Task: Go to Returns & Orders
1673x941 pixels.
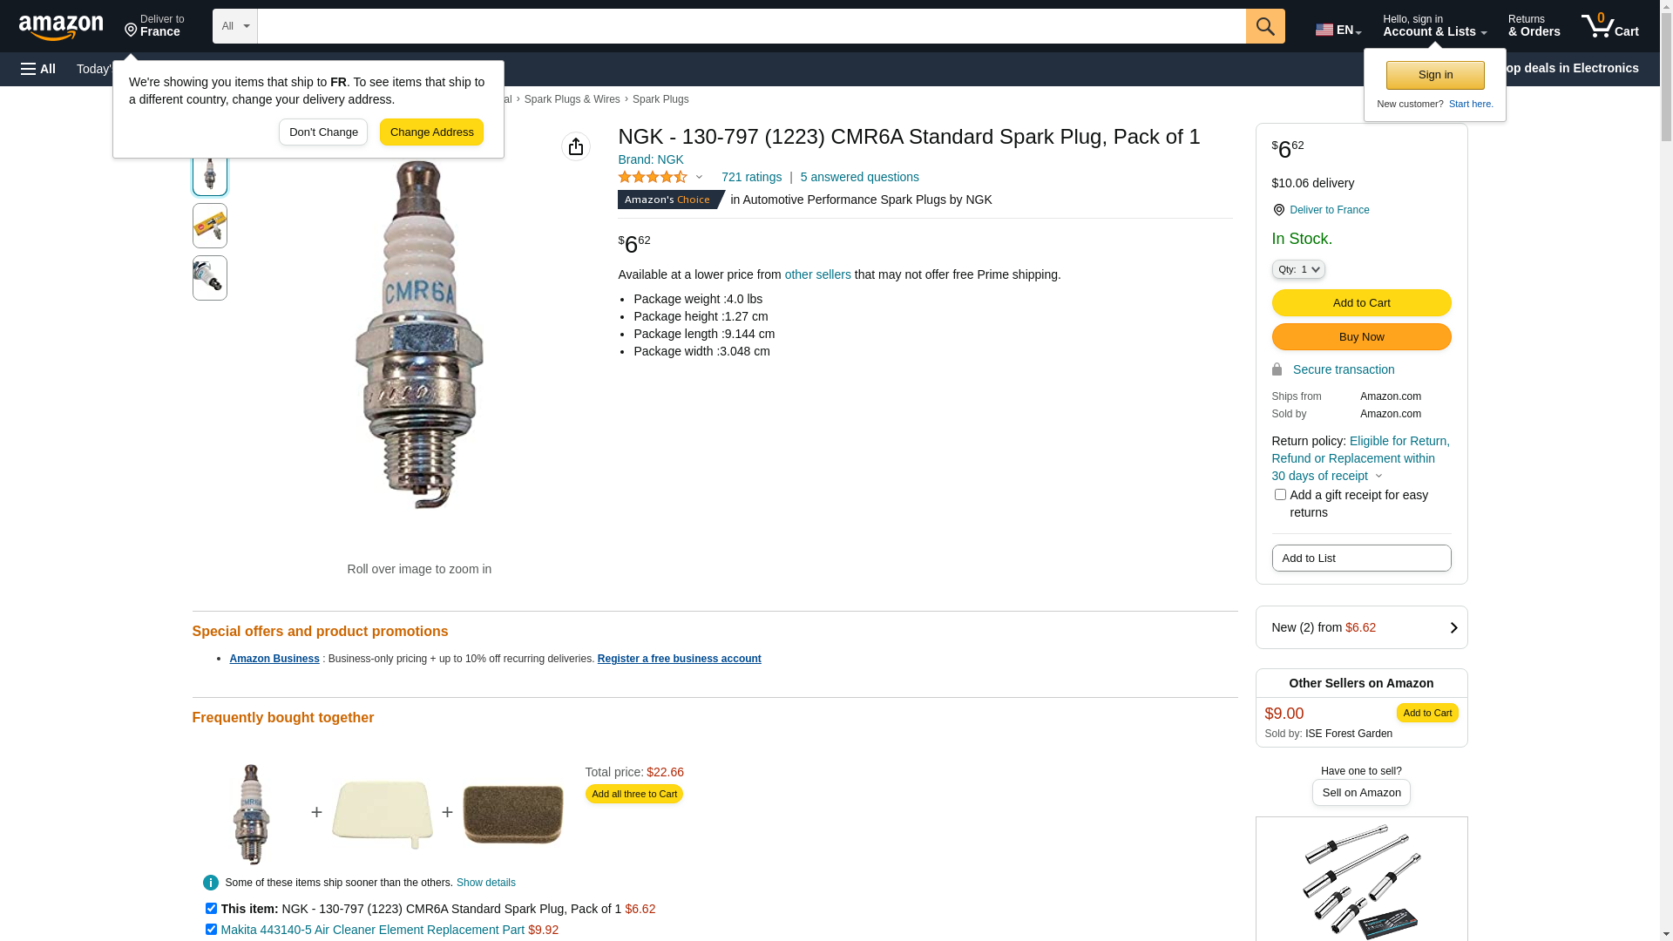Action: [1534, 26]
